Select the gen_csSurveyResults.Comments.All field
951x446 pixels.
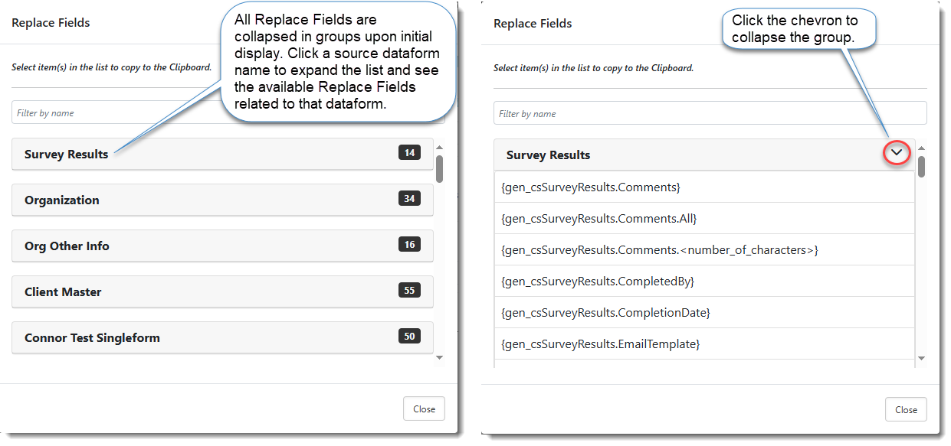598,219
